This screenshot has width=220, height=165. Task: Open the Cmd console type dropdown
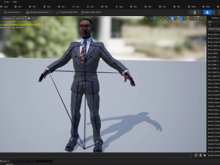pos(5,161)
